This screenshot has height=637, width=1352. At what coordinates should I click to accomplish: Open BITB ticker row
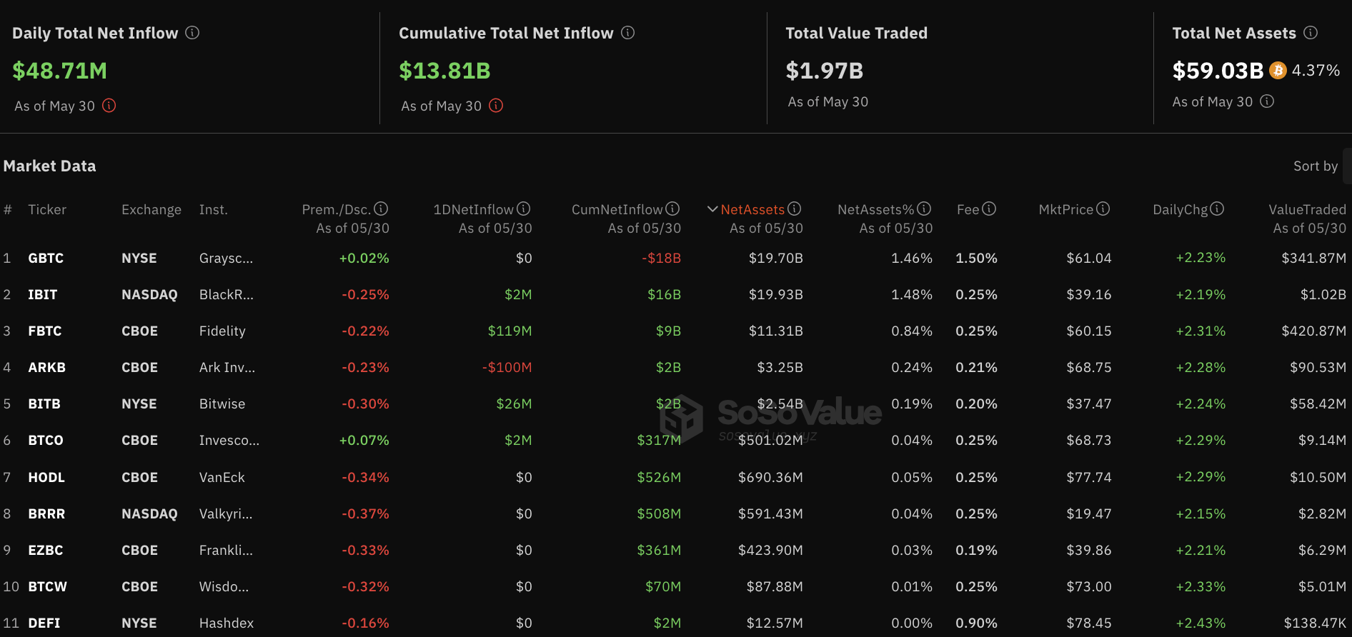point(44,403)
